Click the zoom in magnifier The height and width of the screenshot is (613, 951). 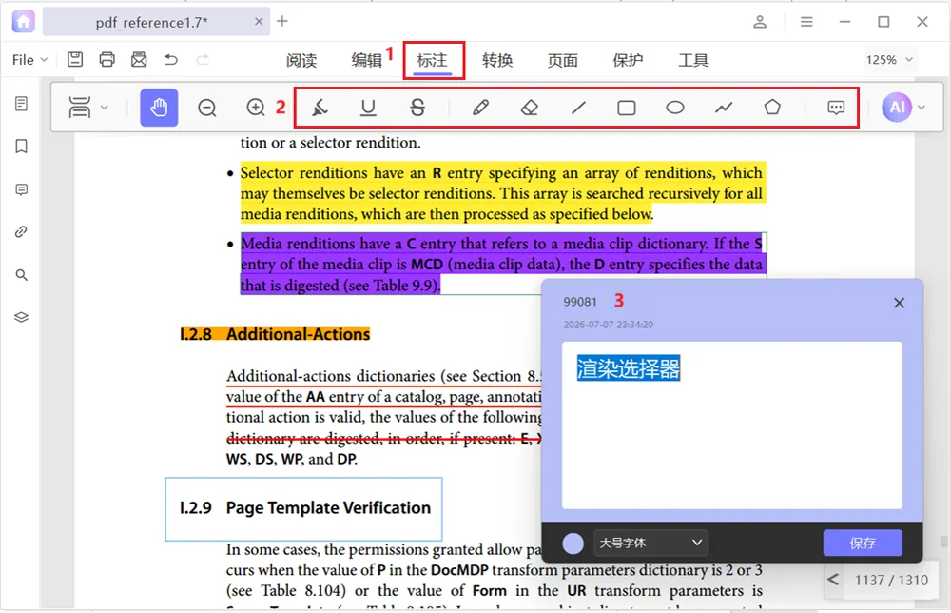click(256, 108)
